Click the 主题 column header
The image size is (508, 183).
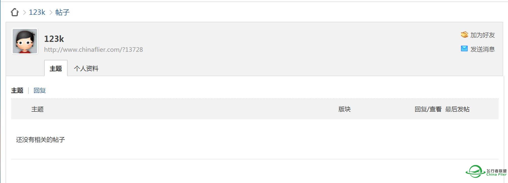click(x=38, y=109)
